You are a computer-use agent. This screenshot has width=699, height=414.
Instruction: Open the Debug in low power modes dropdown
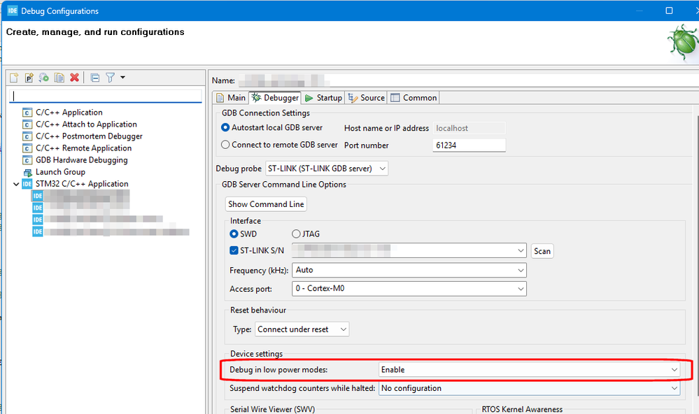point(529,370)
